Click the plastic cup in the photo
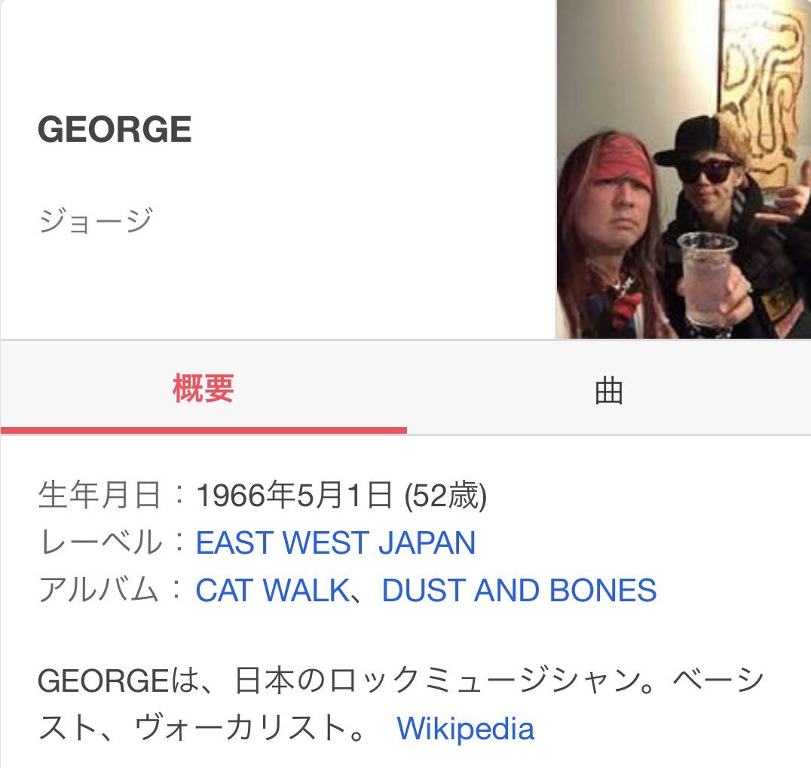The image size is (811, 768). 706,278
